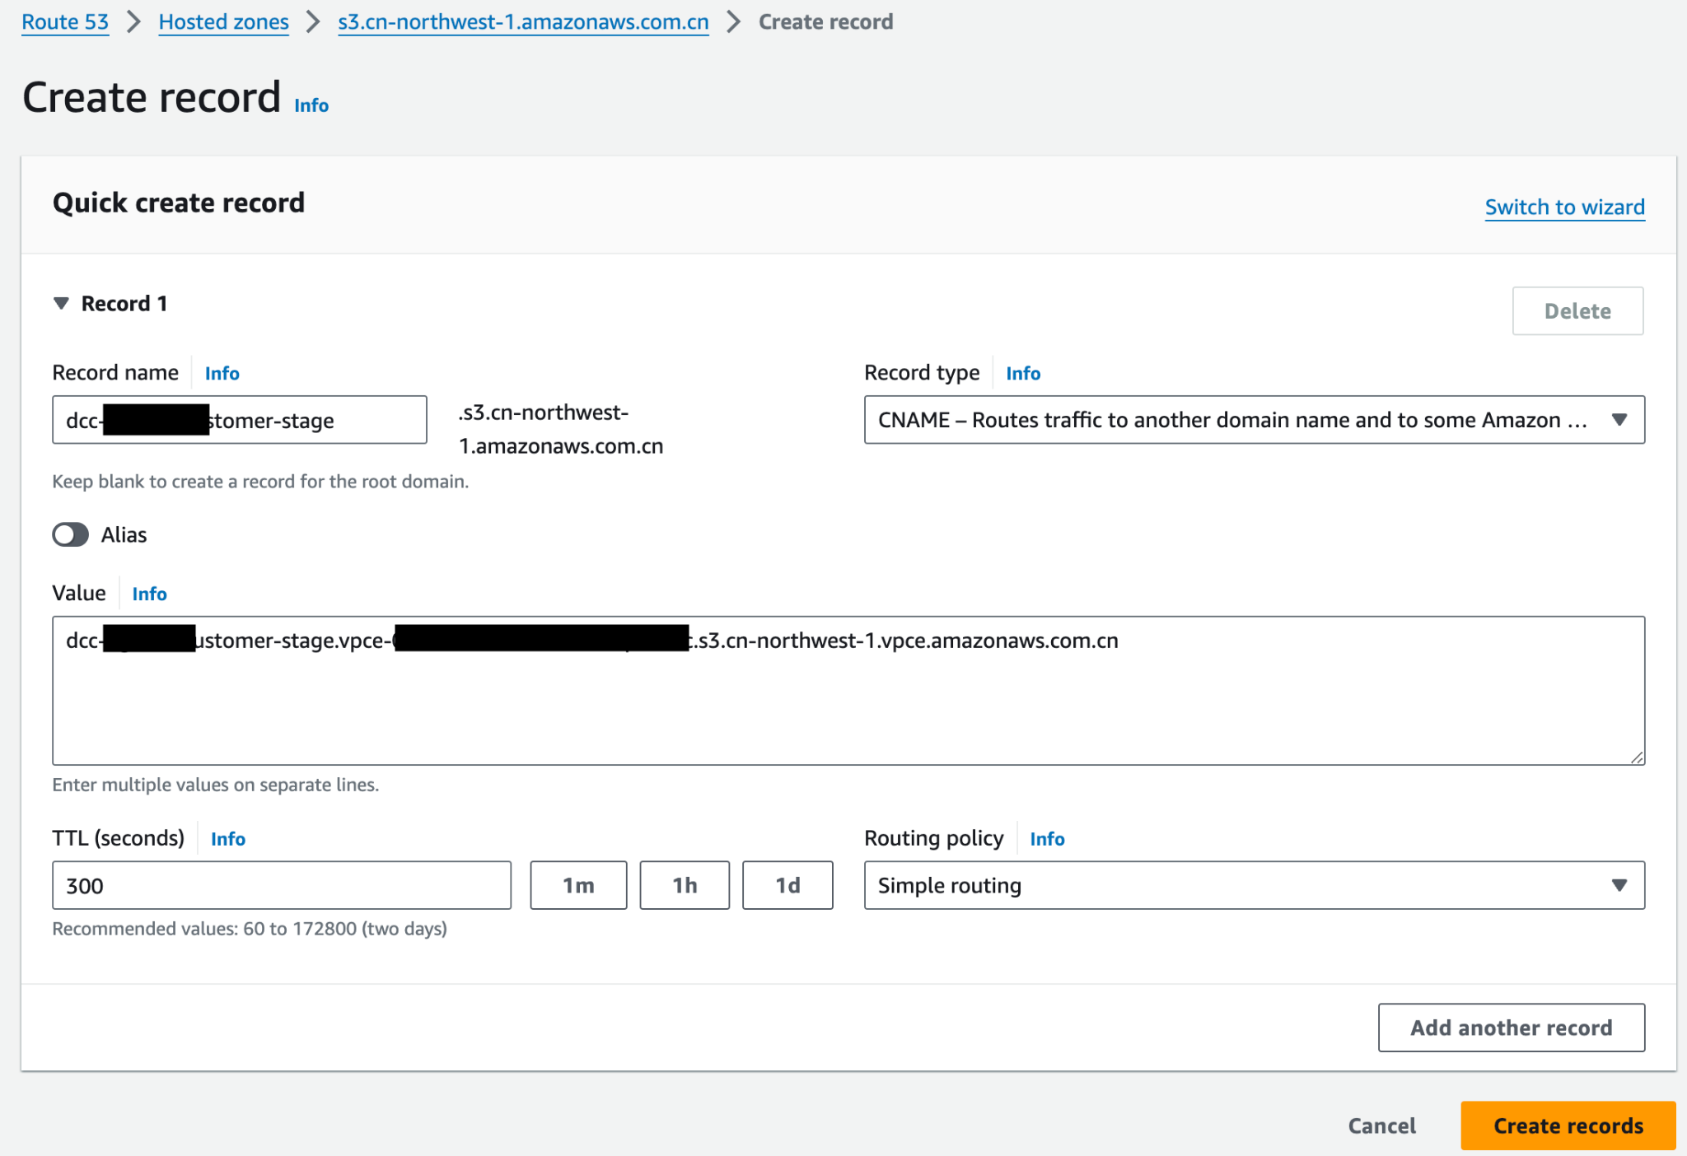The image size is (1687, 1156).
Task: Click 'Keep blank to create a record' hint
Action: click(260, 482)
